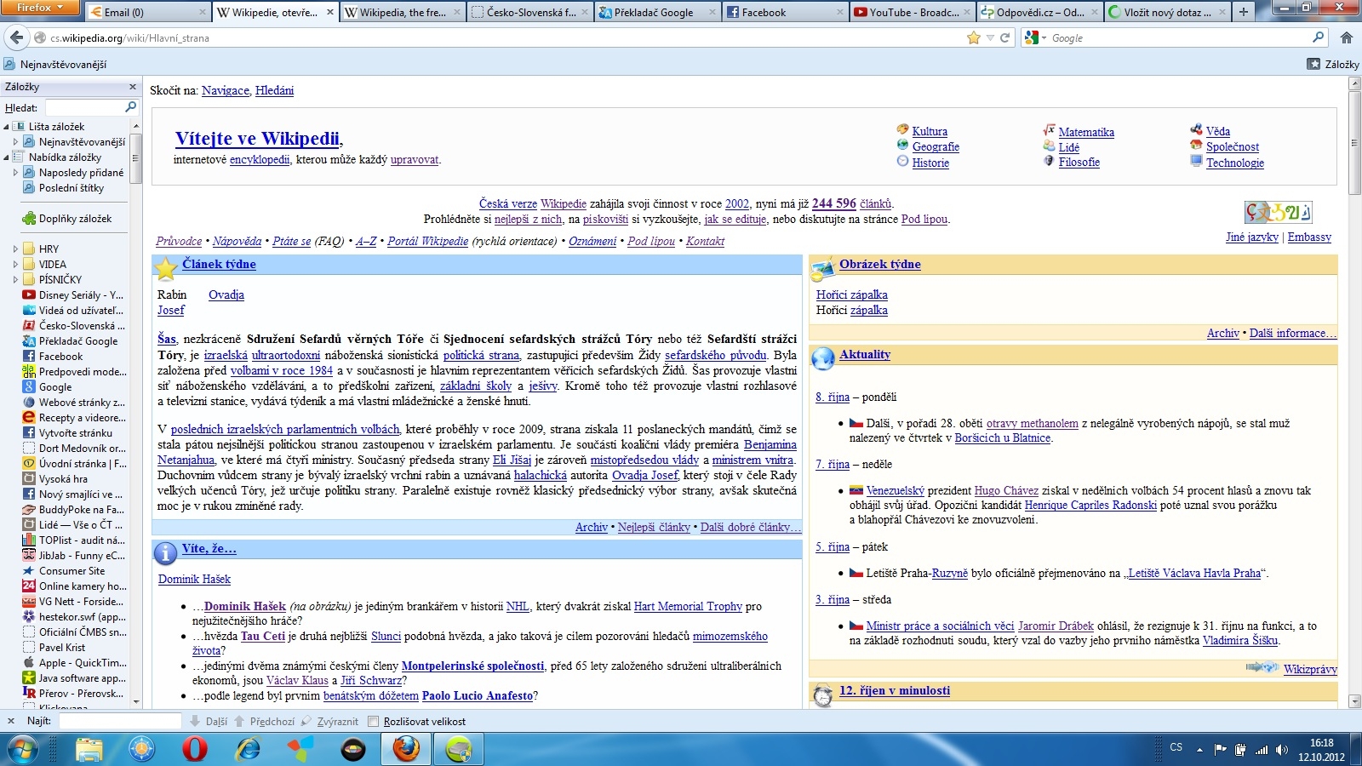Open the Technologie portal link
Image resolution: width=1362 pixels, height=766 pixels.
pos(1235,163)
